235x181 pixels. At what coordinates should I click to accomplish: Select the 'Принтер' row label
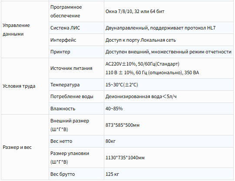(x=60, y=52)
